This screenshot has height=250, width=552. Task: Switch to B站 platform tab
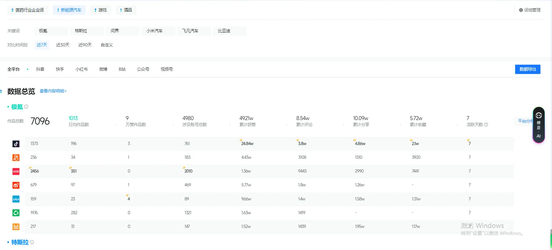click(122, 69)
